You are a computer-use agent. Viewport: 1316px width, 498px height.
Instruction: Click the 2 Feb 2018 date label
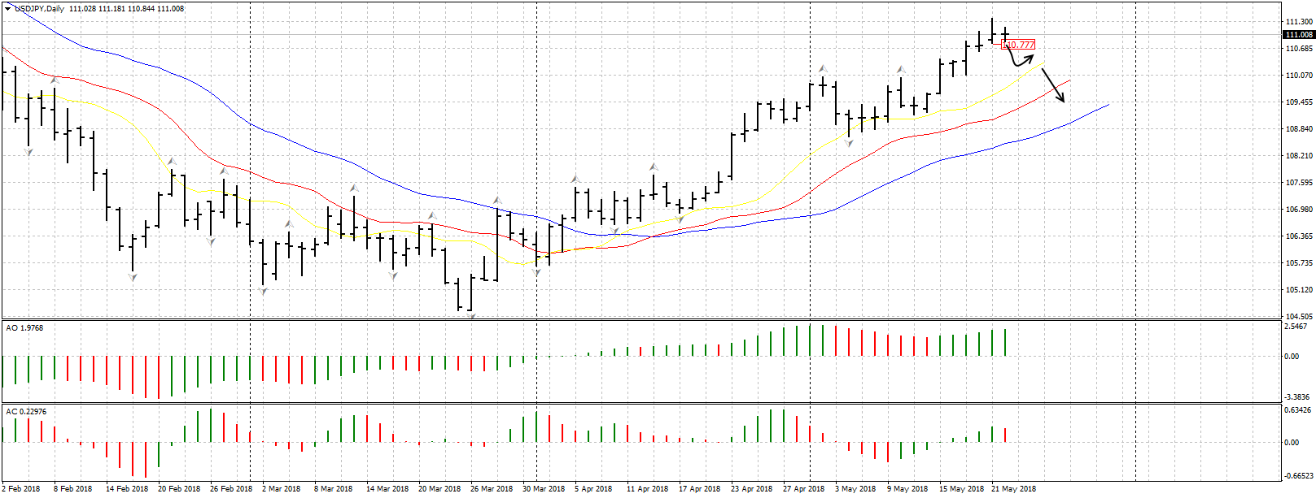(21, 489)
